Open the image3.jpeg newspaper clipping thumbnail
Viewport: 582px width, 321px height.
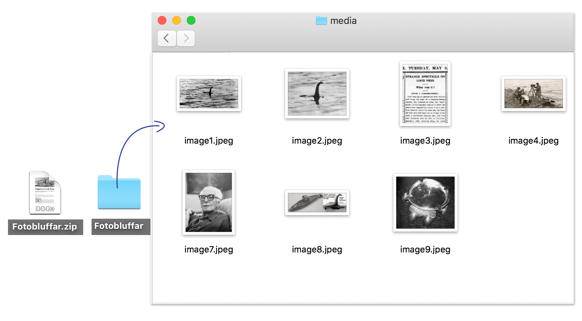[425, 94]
